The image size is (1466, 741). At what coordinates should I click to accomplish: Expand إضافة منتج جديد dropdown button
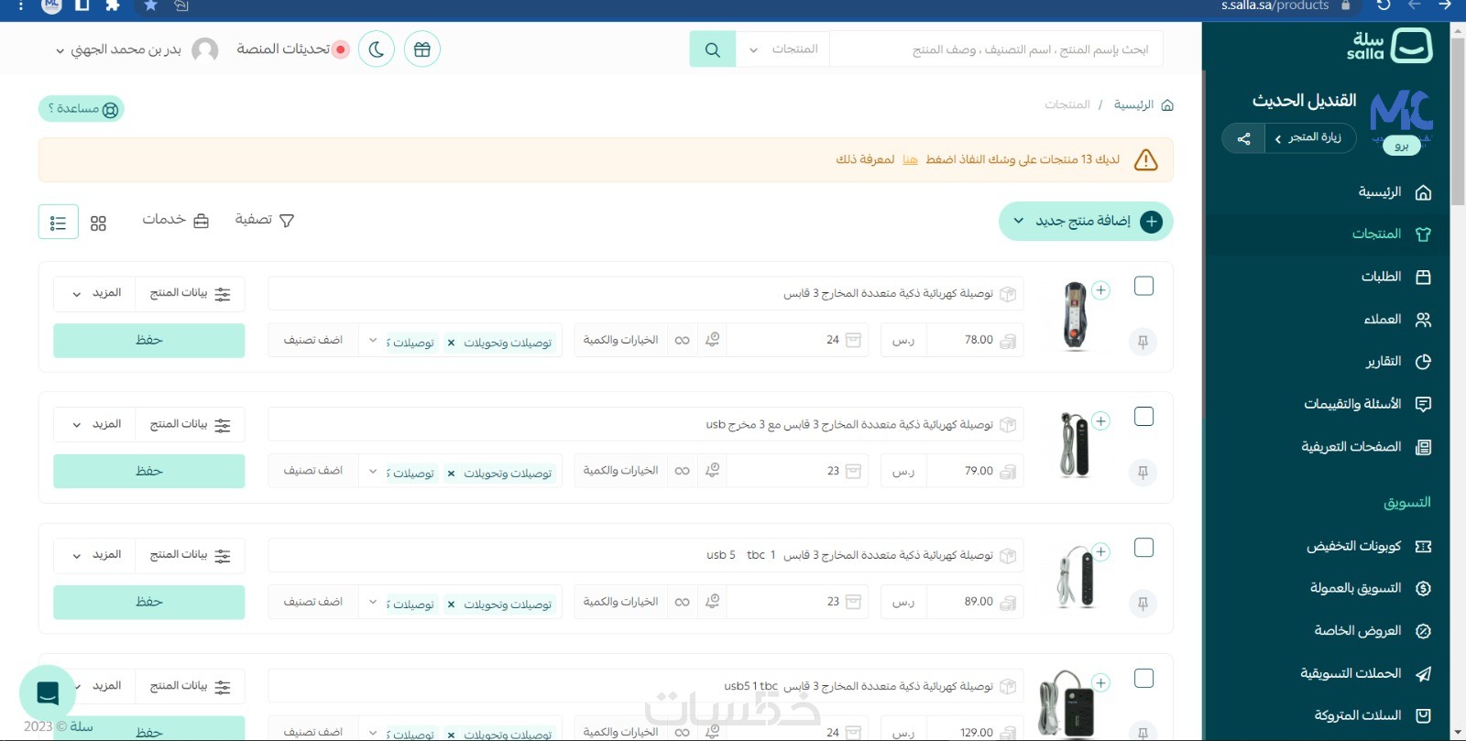tap(1086, 222)
